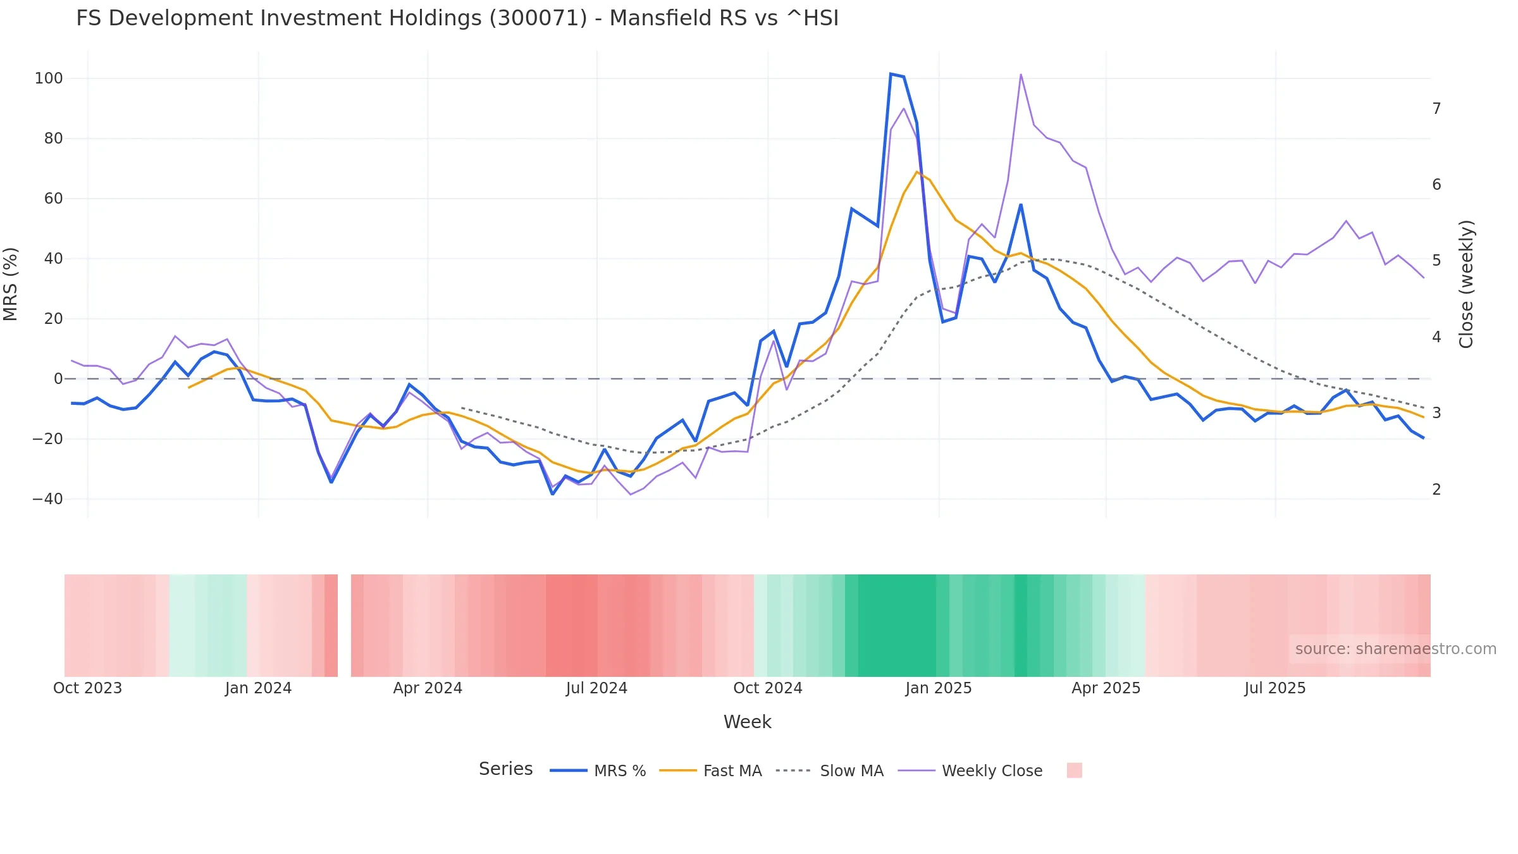Click the '6' weekly close axis tick

[1437, 185]
